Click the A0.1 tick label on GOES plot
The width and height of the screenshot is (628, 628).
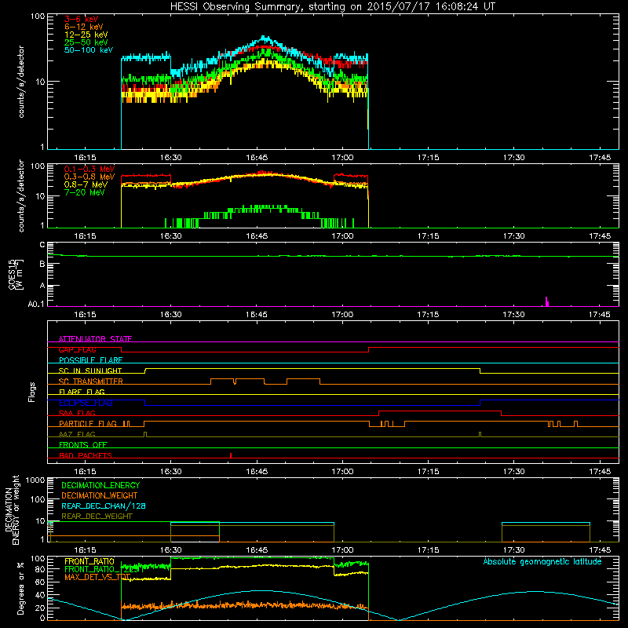coord(36,305)
